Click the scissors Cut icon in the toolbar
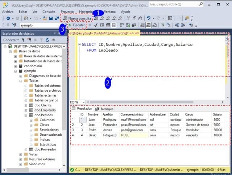This screenshot has height=175, width=232. click(x=129, y=18)
